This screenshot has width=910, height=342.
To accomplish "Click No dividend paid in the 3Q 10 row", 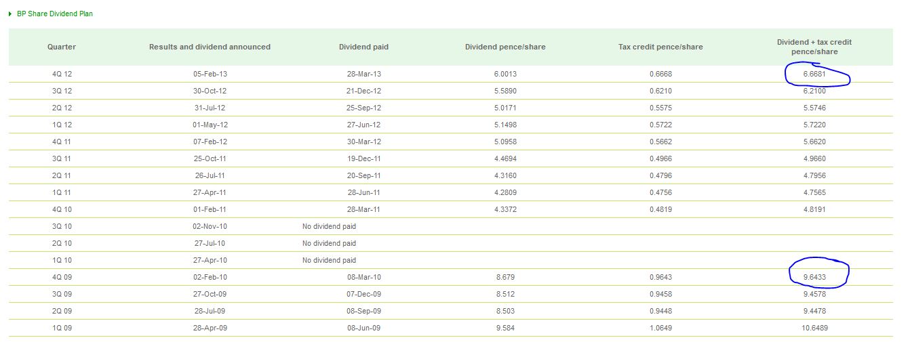I will click(x=329, y=226).
